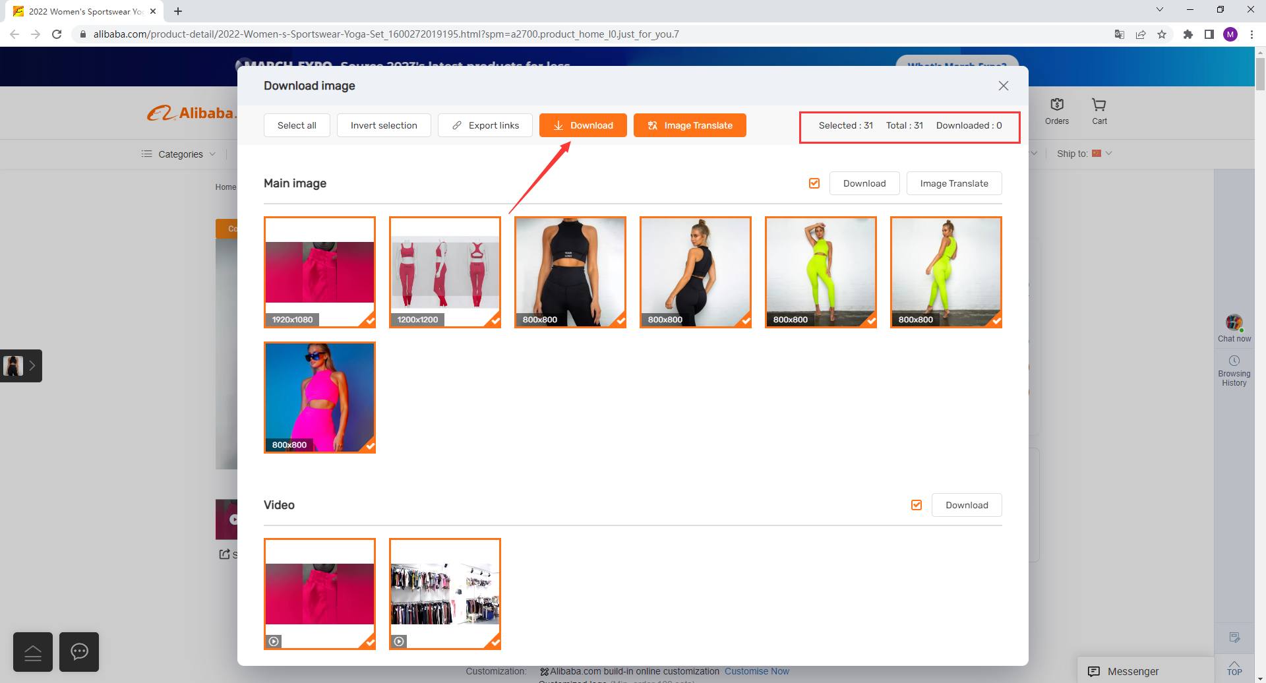Click Image Translate for Main image section
Screen dimensions: 1266x683
coord(954,183)
